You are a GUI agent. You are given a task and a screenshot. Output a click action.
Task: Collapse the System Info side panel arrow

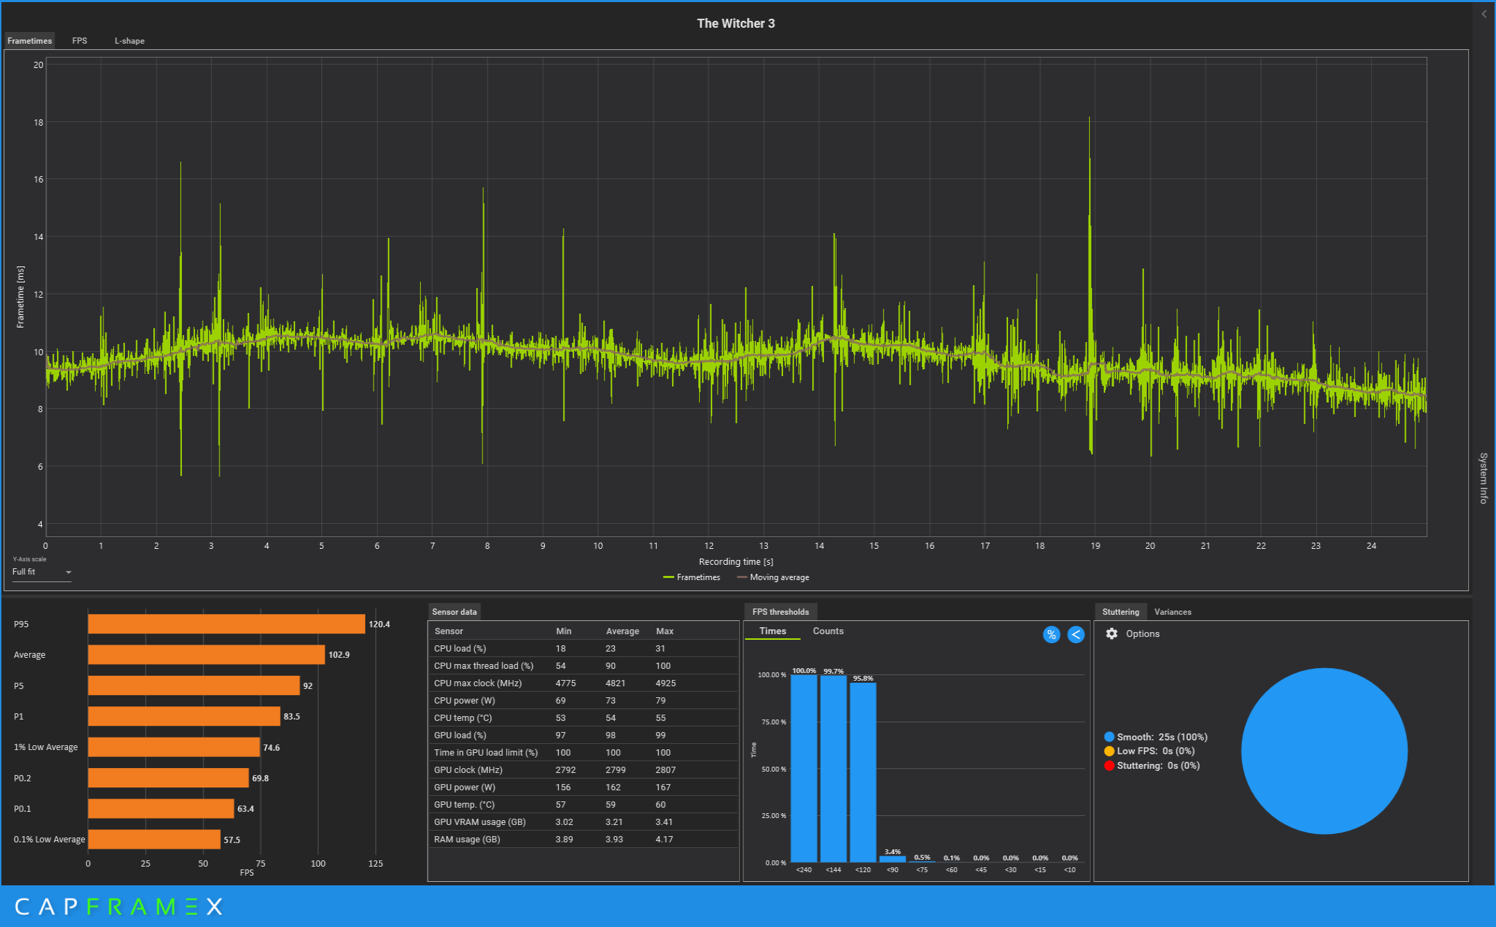[x=1484, y=14]
